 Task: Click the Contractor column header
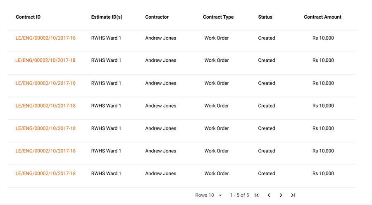(157, 17)
